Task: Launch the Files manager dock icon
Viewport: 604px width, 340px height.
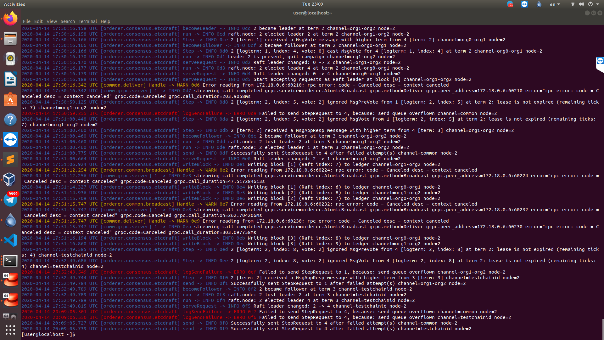Action: tap(10, 38)
